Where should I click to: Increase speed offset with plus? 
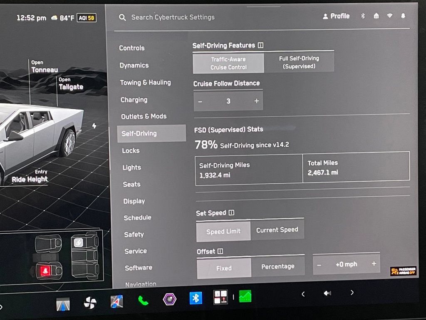[x=374, y=263]
